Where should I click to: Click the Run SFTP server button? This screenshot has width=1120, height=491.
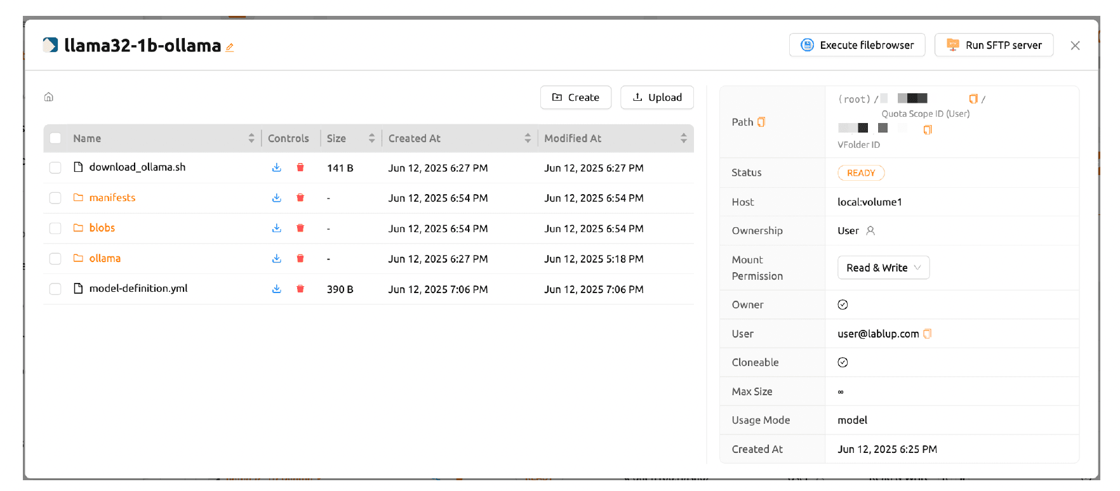(994, 45)
